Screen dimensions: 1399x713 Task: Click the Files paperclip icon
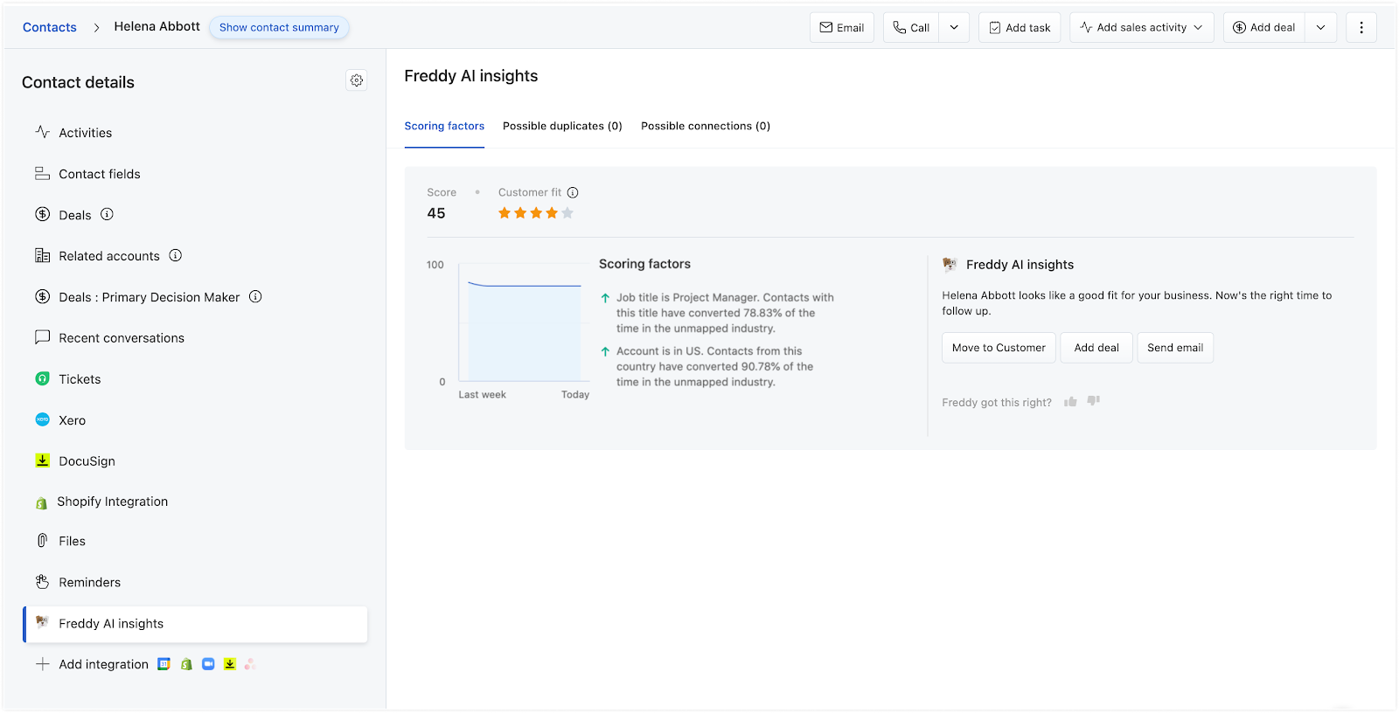pyautogui.click(x=42, y=541)
